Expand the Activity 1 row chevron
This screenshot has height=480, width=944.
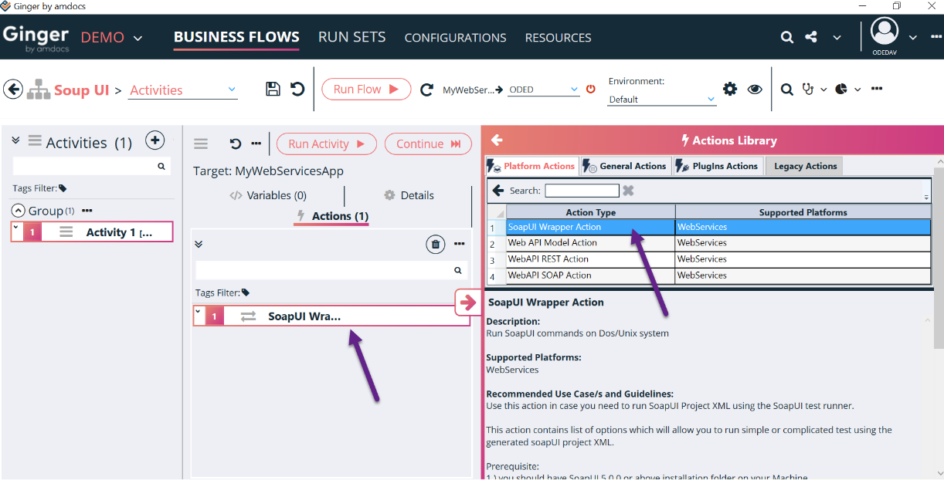tap(15, 228)
